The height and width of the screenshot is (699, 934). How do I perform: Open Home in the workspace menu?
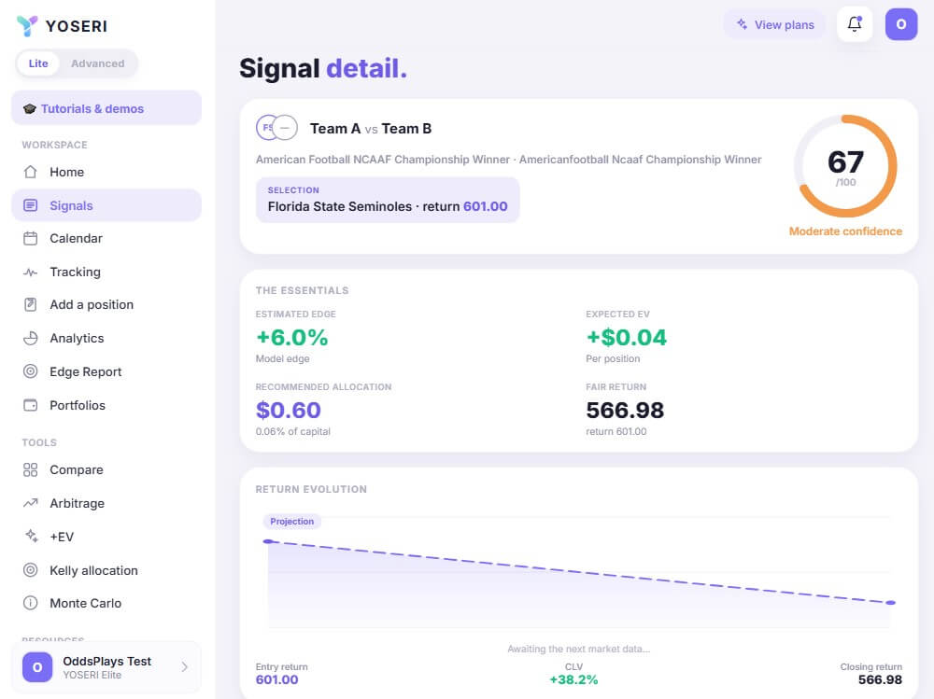pos(106,172)
